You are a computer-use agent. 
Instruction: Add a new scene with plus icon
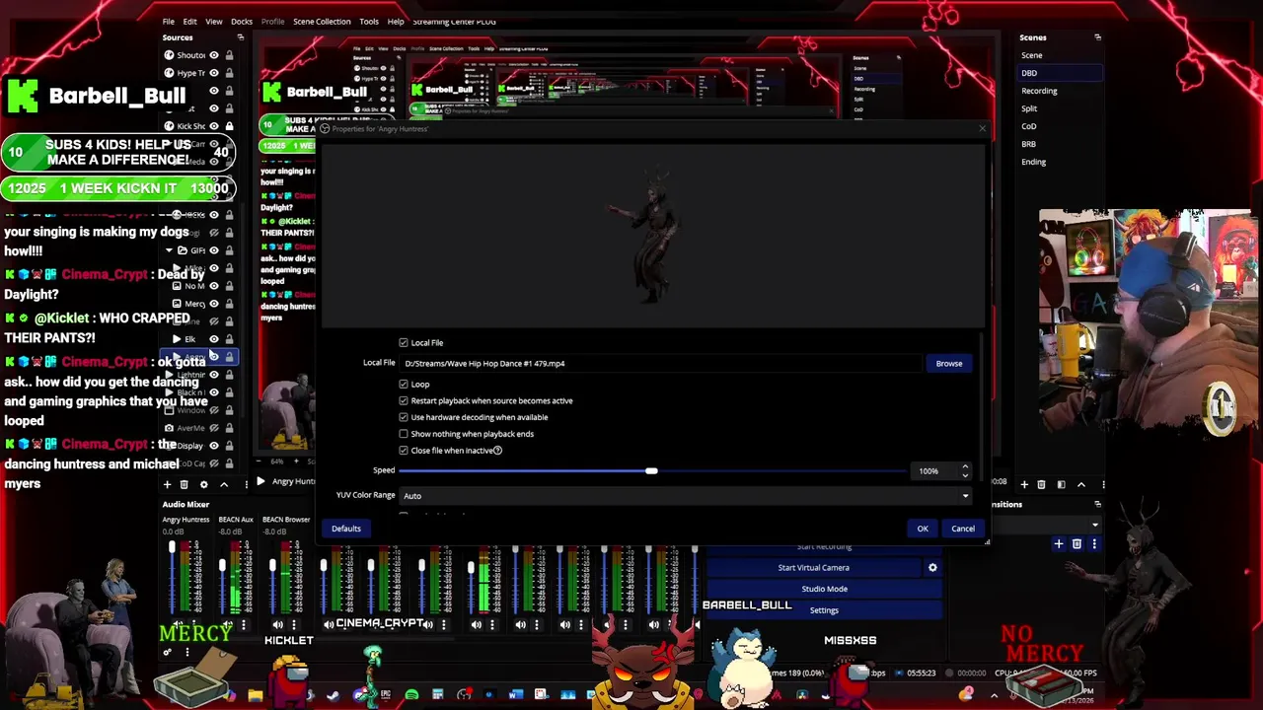tap(1024, 484)
